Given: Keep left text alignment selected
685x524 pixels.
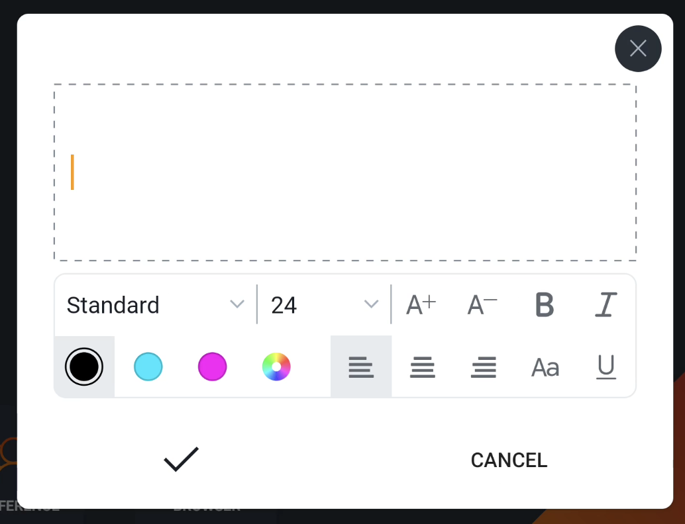Looking at the screenshot, I should pos(360,367).
